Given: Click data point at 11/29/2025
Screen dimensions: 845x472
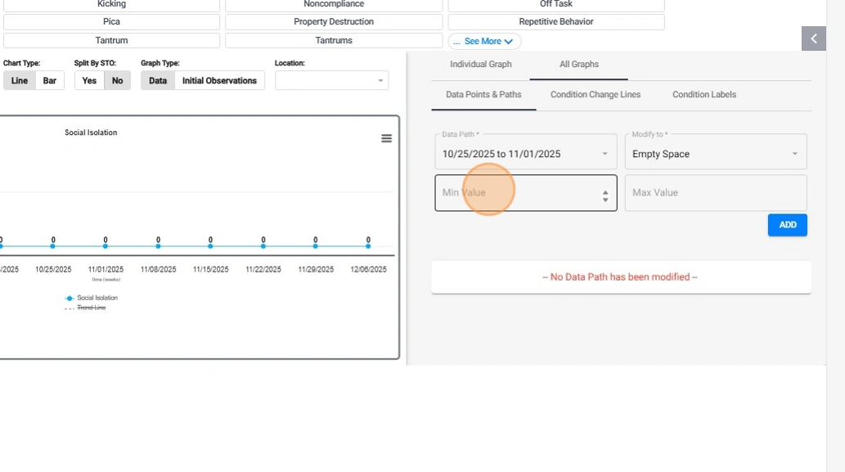Looking at the screenshot, I should 315,245.
